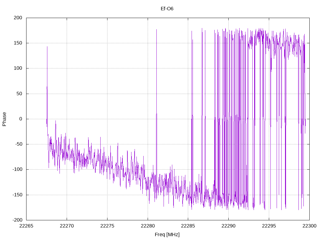Screen dimensions: 319x239
Task: Click the x-axis tick label 22280
Action: 148,226
